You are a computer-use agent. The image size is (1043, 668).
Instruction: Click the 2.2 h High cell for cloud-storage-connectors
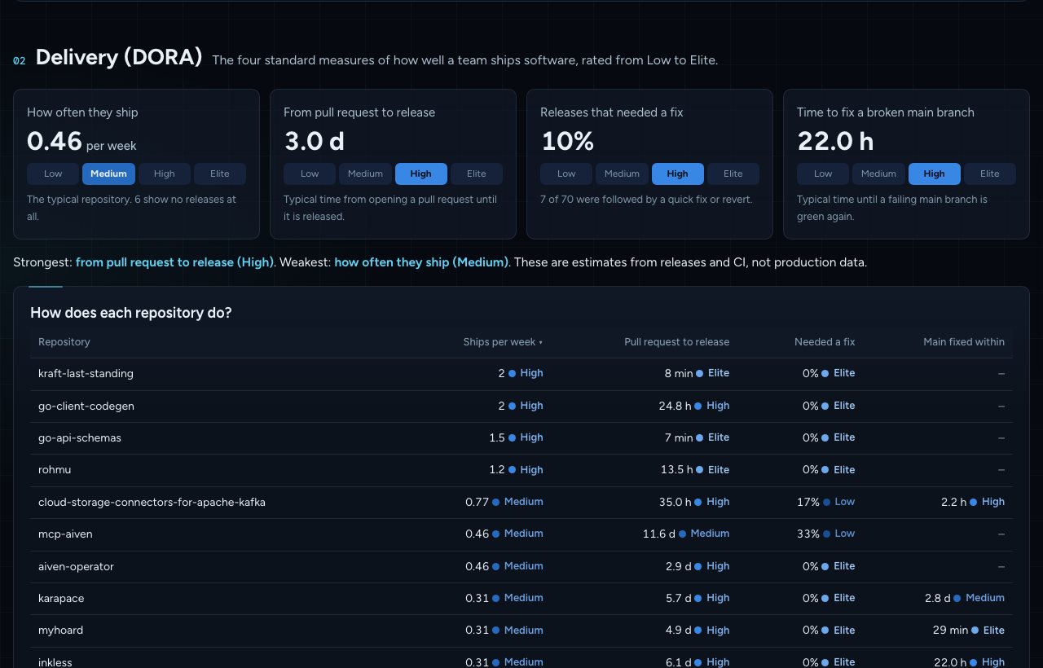(x=973, y=502)
